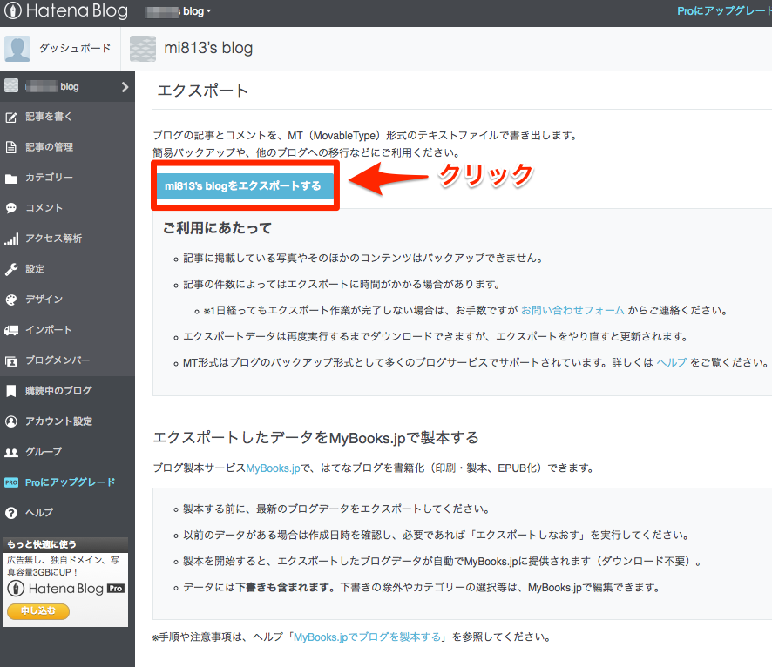Click mi813's blogをエクスポートする button
Viewport: 772px width, 667px height.
point(245,186)
